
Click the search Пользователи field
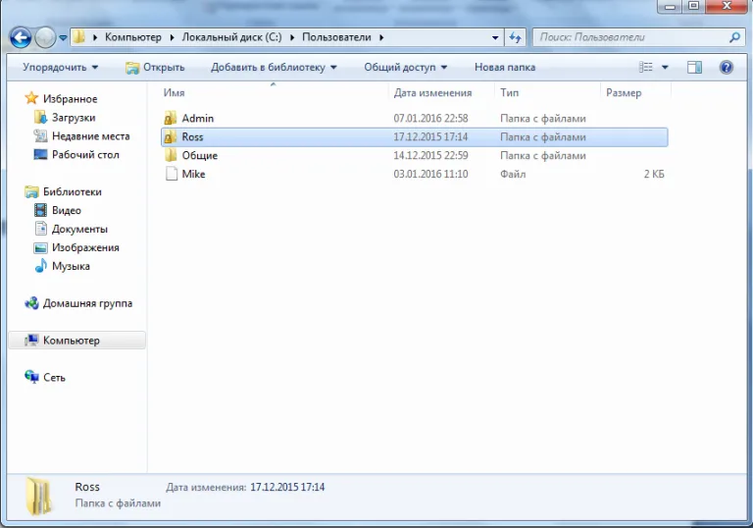pos(631,37)
